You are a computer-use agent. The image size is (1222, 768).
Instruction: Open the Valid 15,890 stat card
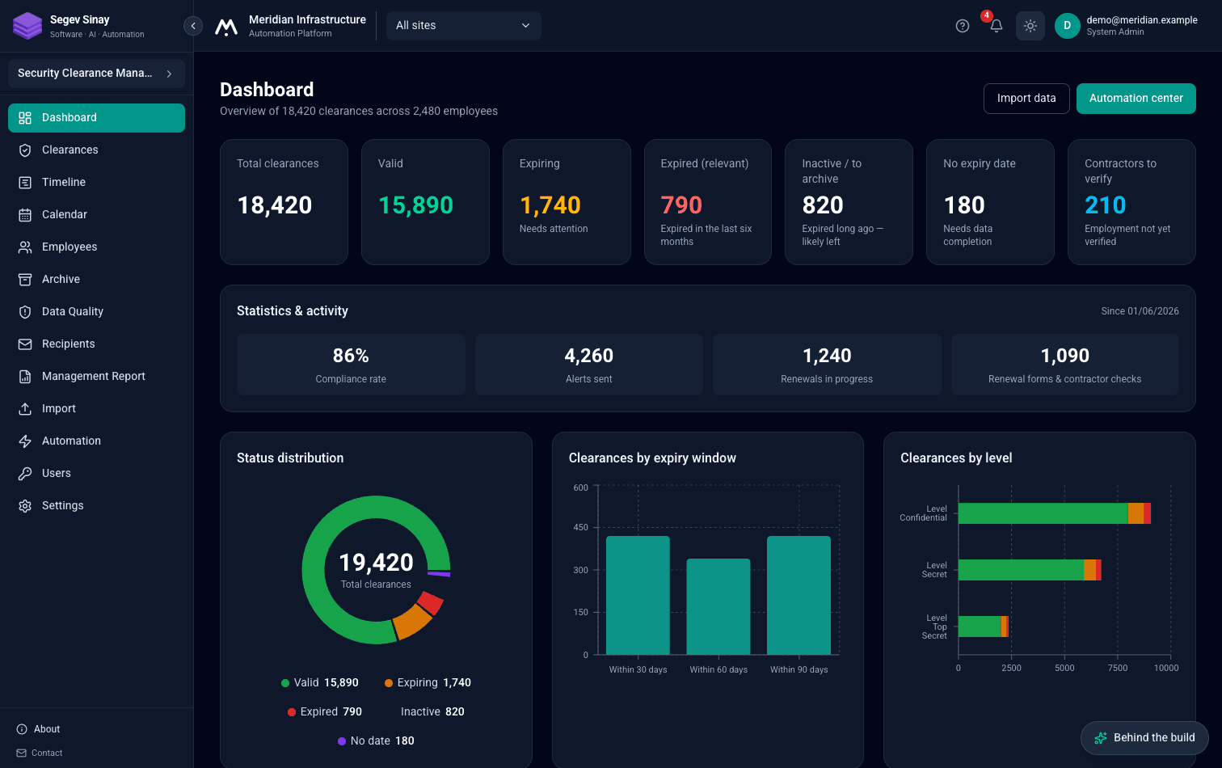pyautogui.click(x=425, y=202)
